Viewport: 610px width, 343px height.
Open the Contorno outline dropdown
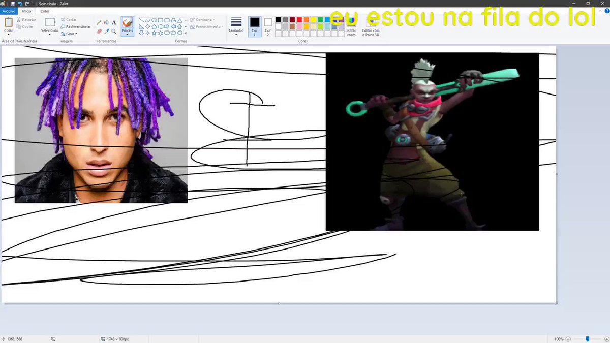coord(203,20)
